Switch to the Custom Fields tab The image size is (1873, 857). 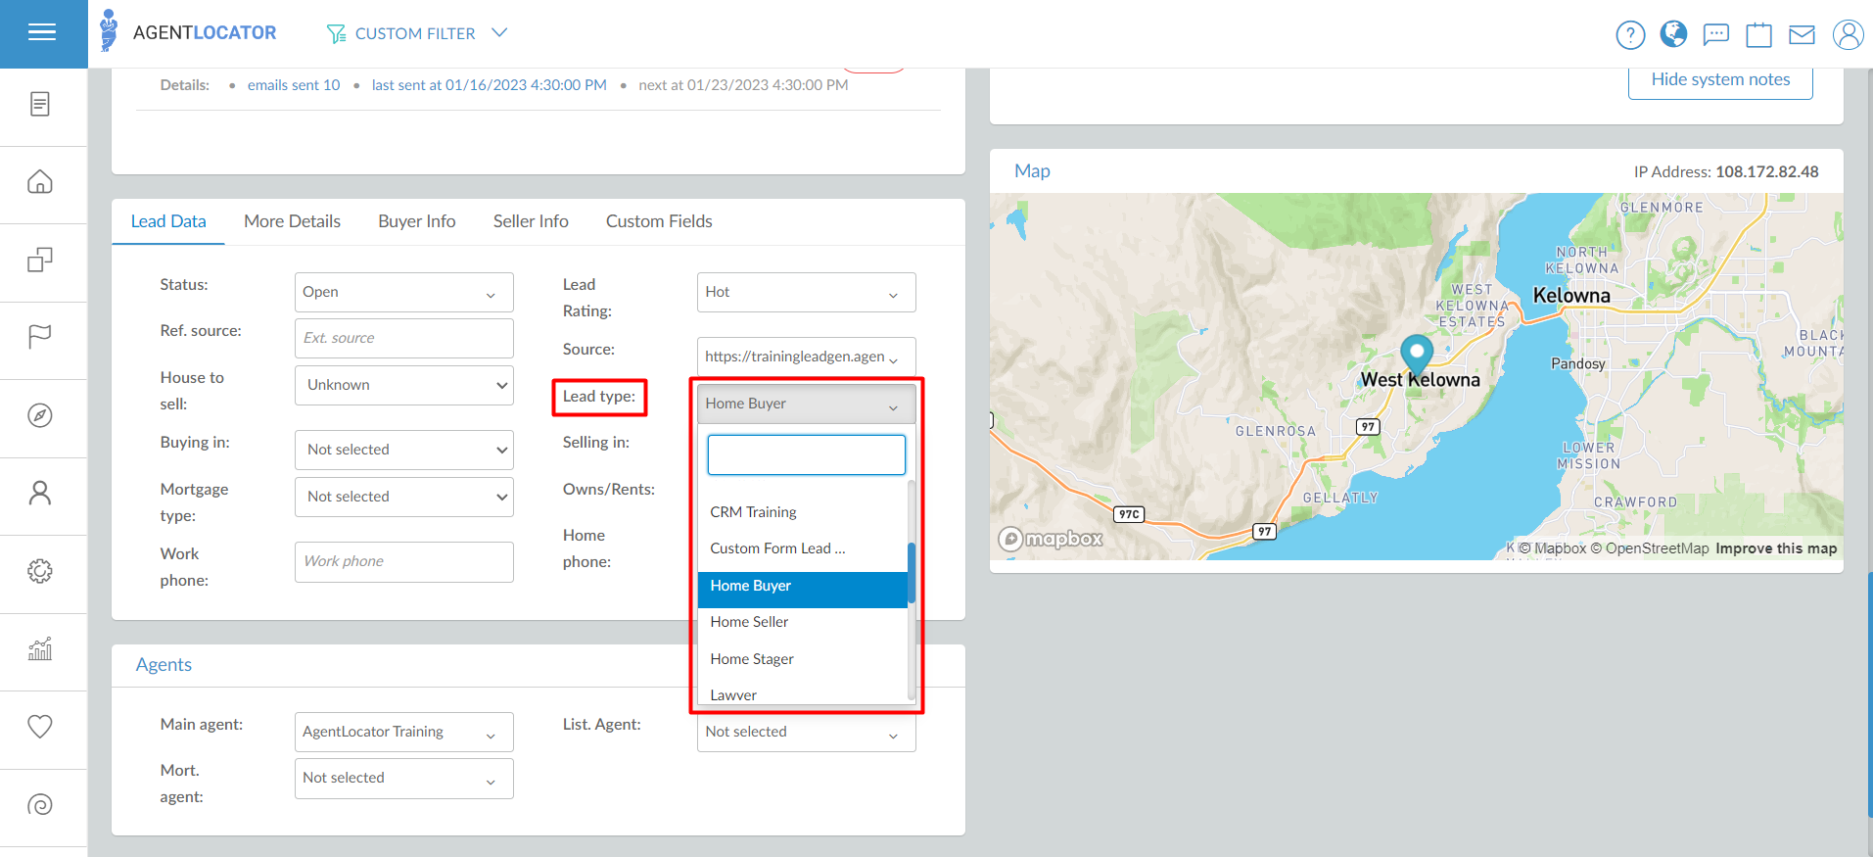[659, 221]
